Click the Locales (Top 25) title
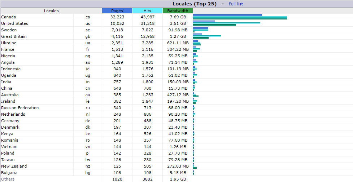Viewport: 353px width, 182px height. click(194, 4)
